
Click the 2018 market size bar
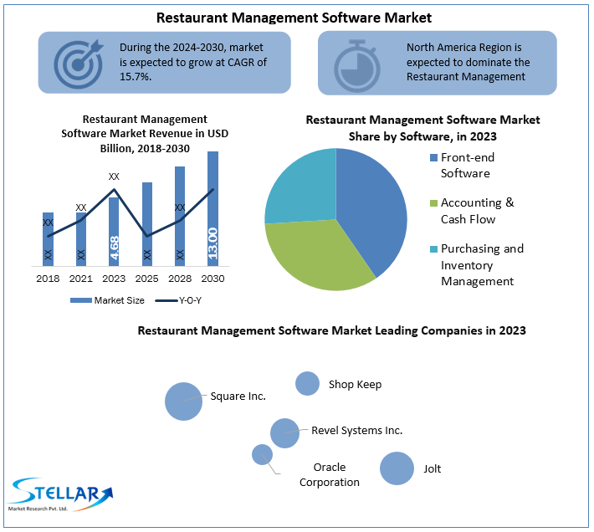[49, 239]
